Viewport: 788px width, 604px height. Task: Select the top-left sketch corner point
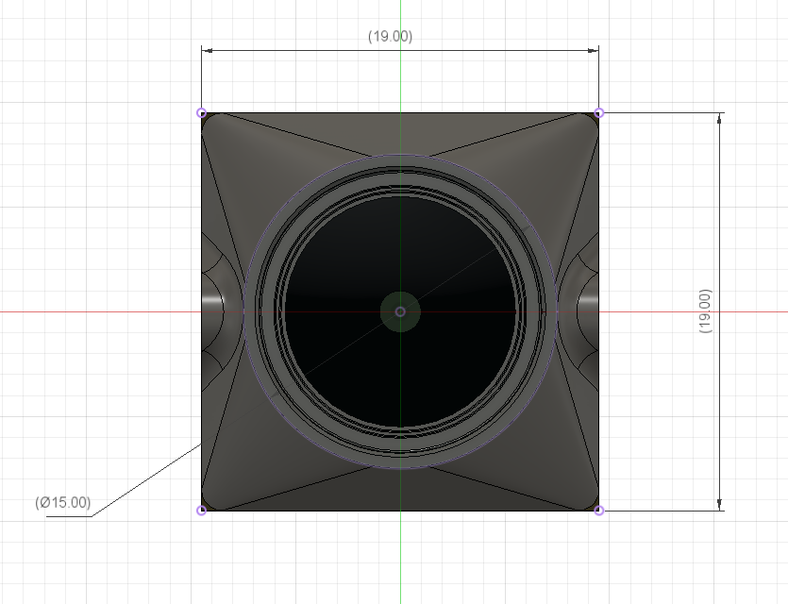(x=202, y=113)
